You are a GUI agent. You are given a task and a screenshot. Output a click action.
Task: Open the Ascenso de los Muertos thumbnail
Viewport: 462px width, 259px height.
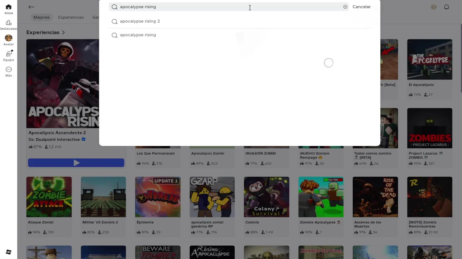375,197
